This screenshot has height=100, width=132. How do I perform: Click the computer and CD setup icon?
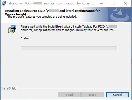click(x=12, y=29)
